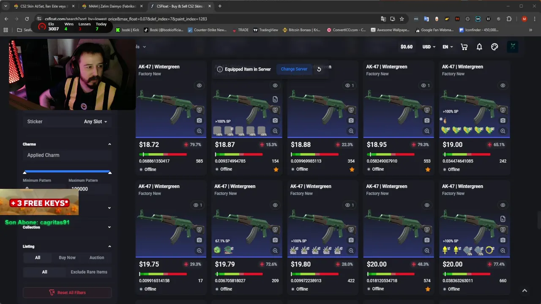Collapse the Charms section
This screenshot has height=304, width=541.
tap(109, 144)
